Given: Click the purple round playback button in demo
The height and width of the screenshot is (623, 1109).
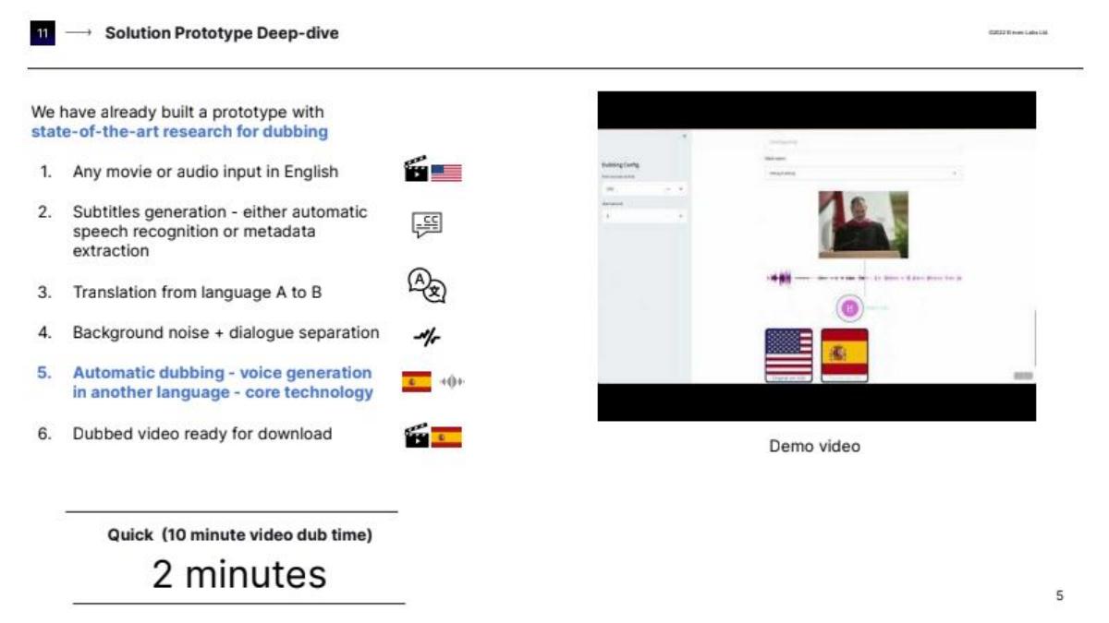Looking at the screenshot, I should [x=849, y=308].
